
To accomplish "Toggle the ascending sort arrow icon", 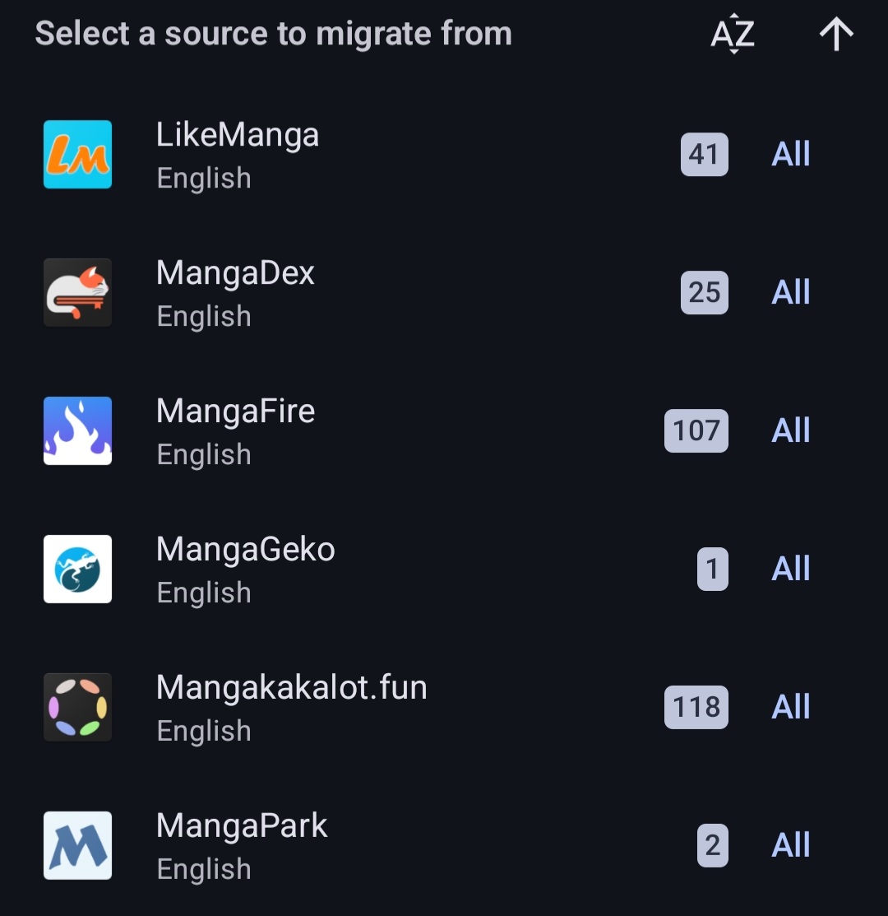I will (836, 33).
